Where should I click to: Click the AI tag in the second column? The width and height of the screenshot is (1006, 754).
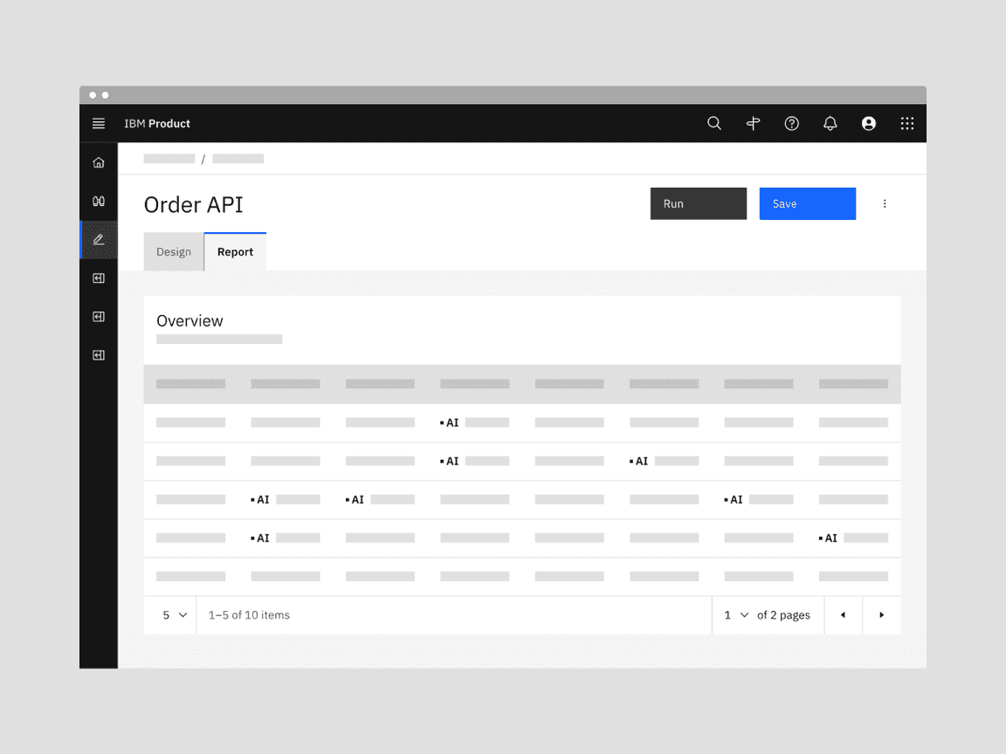click(261, 499)
